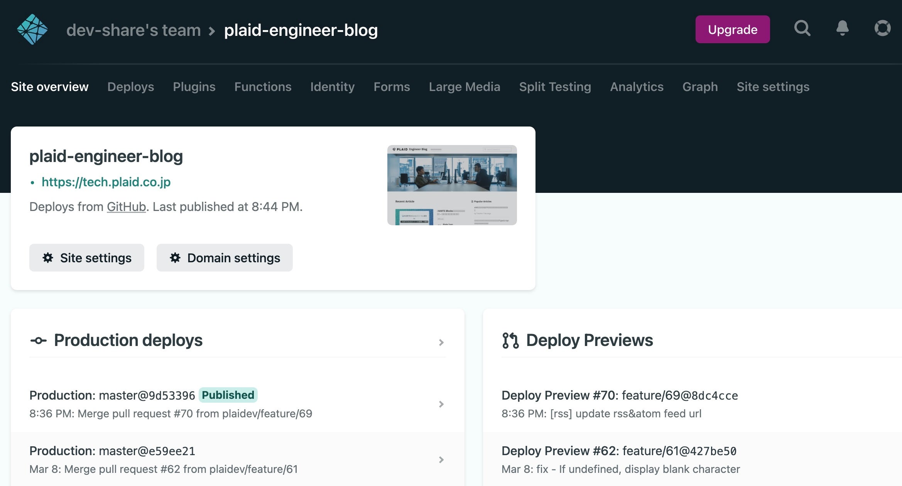
Task: Expand Production deploys header chevron
Action: (441, 342)
